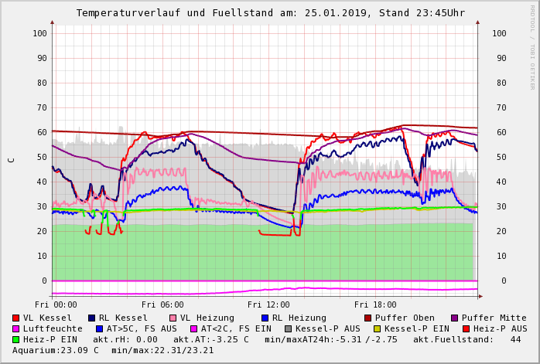Select the green Heiz-P EIN swatch

pyautogui.click(x=16, y=339)
